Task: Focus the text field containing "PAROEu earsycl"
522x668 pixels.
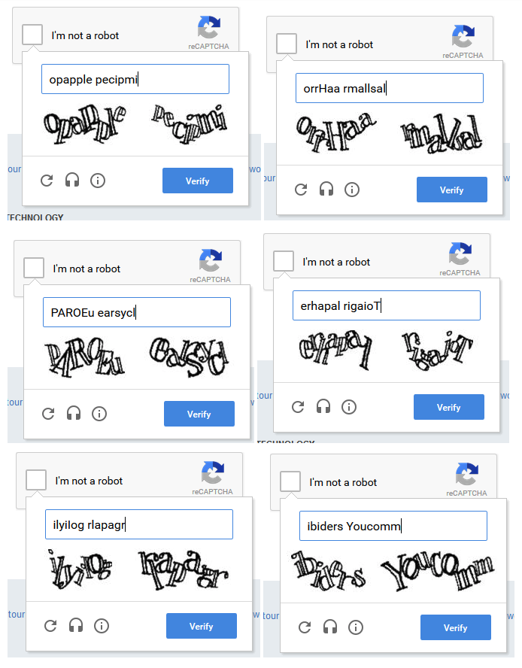Action: tap(136, 312)
